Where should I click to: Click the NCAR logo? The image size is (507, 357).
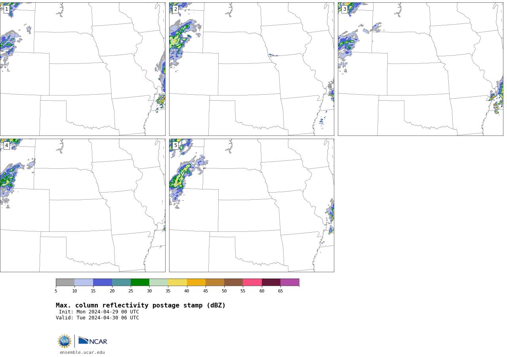click(93, 341)
